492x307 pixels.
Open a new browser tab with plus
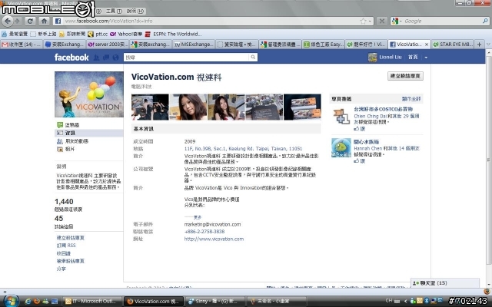(x=479, y=45)
